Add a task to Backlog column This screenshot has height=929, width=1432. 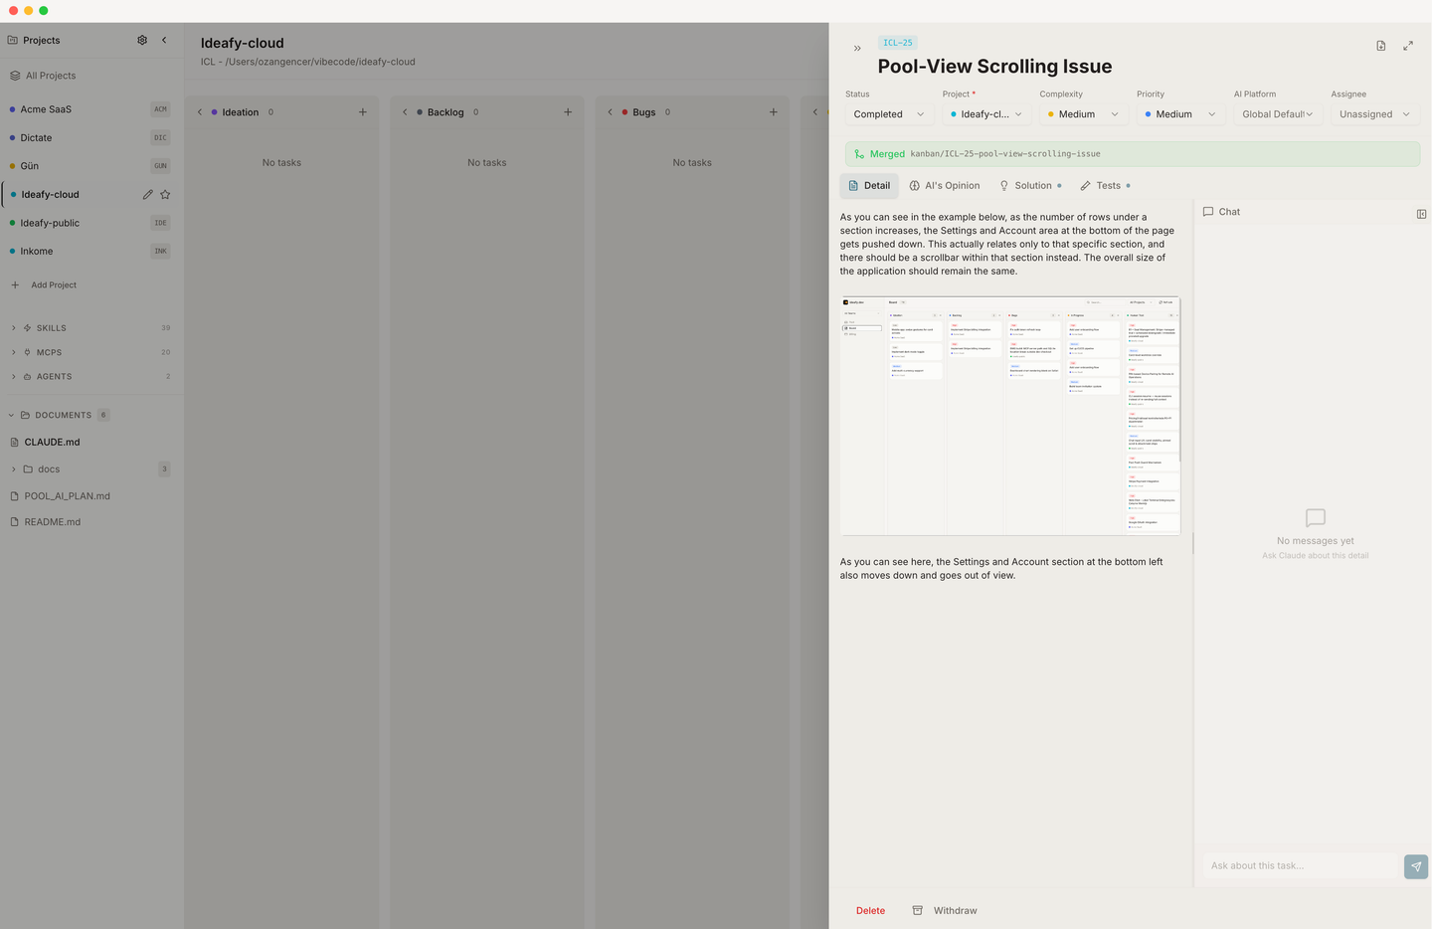pos(568,112)
